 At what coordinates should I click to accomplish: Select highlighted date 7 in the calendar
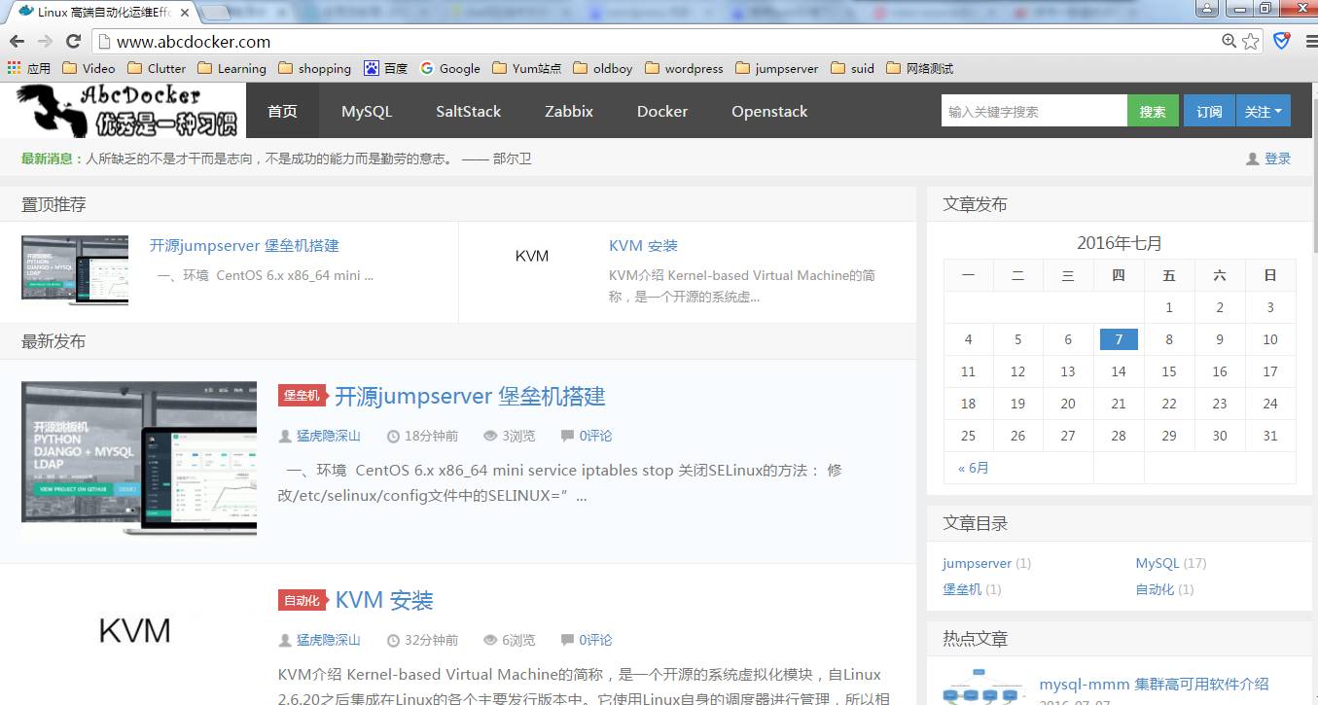(1119, 339)
